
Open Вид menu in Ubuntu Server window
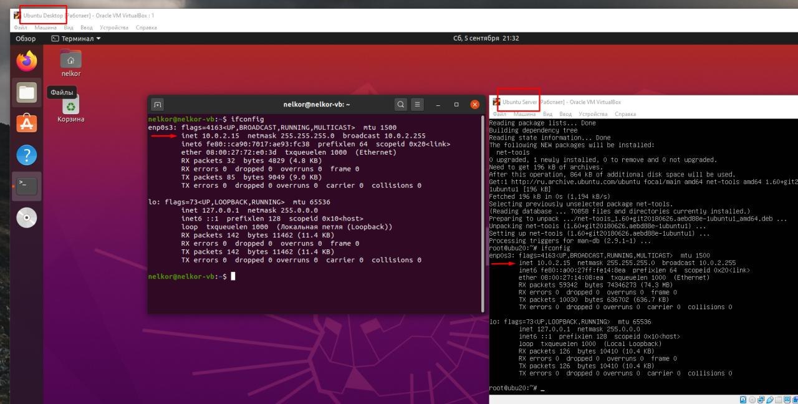tap(547, 114)
